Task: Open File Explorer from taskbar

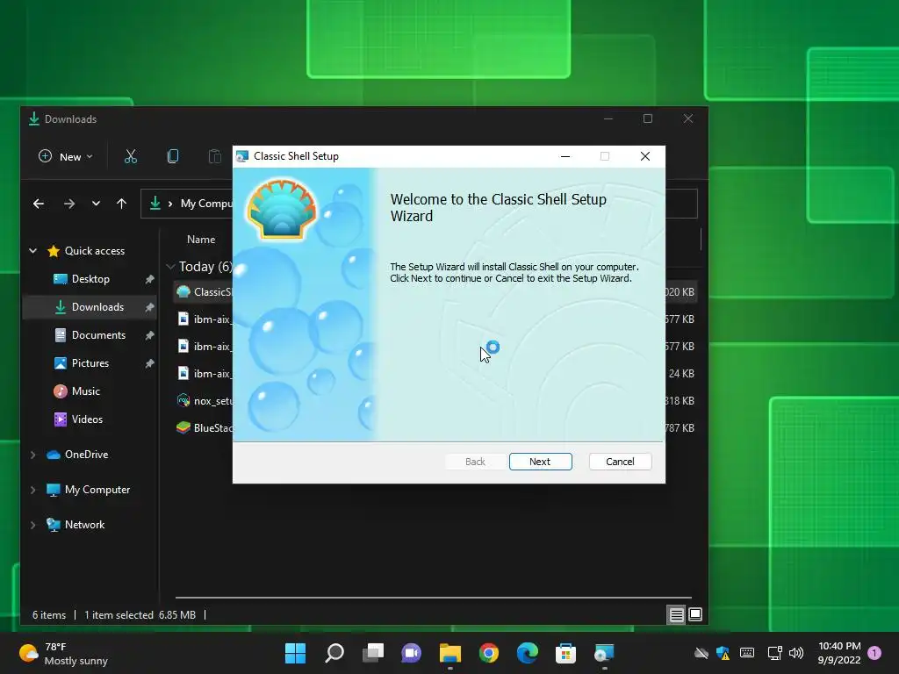Action: [x=450, y=653]
